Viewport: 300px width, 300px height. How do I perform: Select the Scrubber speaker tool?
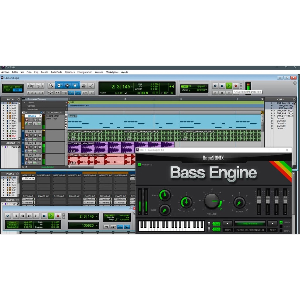83,86
